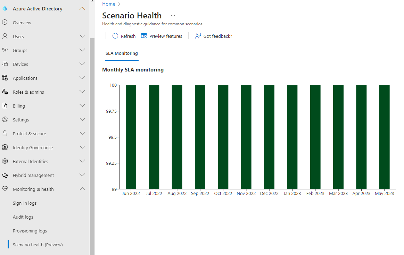
Task: Click the Billing document icon
Action: [x=5, y=105]
